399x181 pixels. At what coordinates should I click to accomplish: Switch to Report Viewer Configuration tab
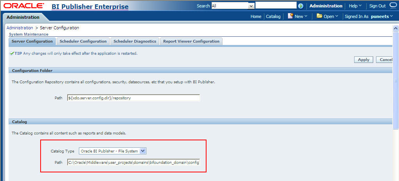coord(191,41)
